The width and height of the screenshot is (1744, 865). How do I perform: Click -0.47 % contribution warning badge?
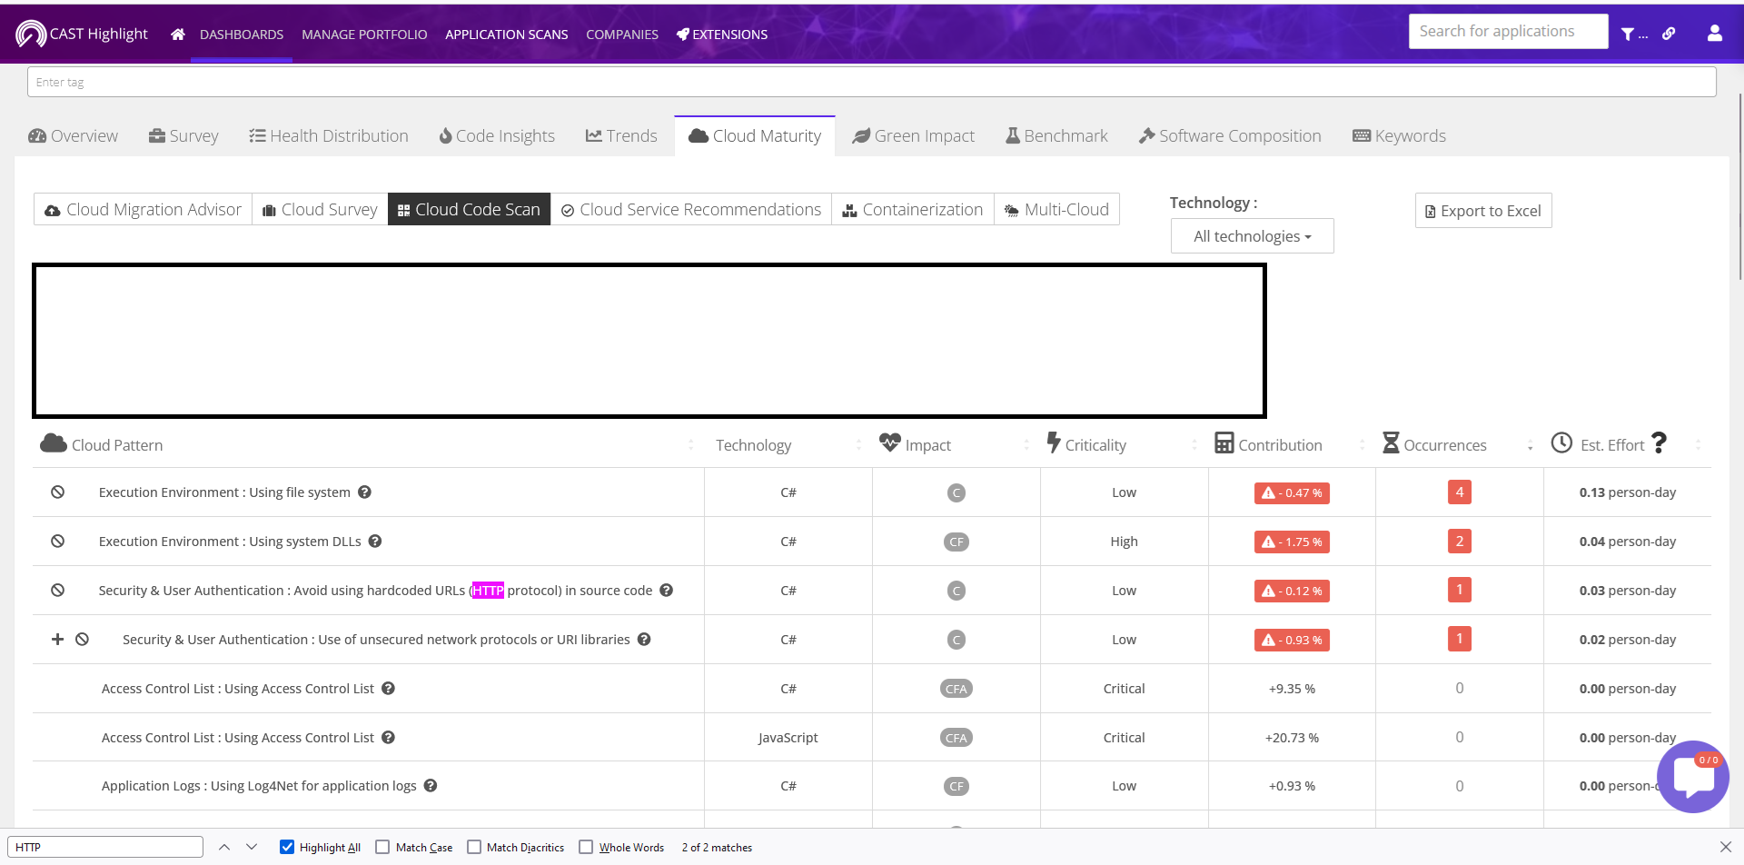(1292, 492)
